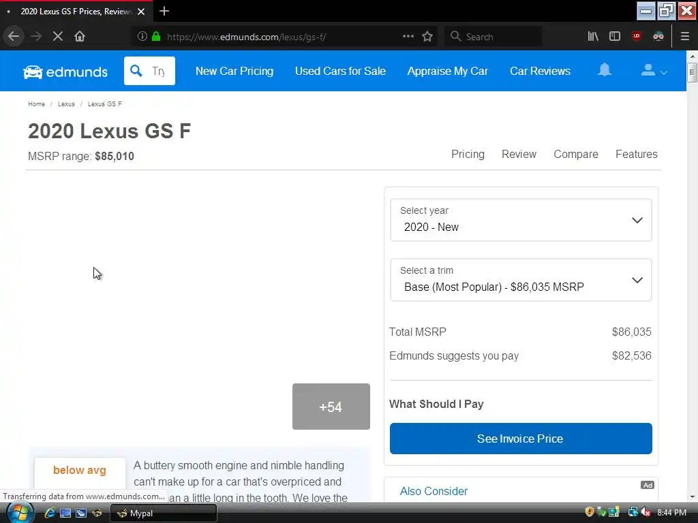Screen dimensions: 698x523
Task: Jump to the Review section
Action: (519, 155)
